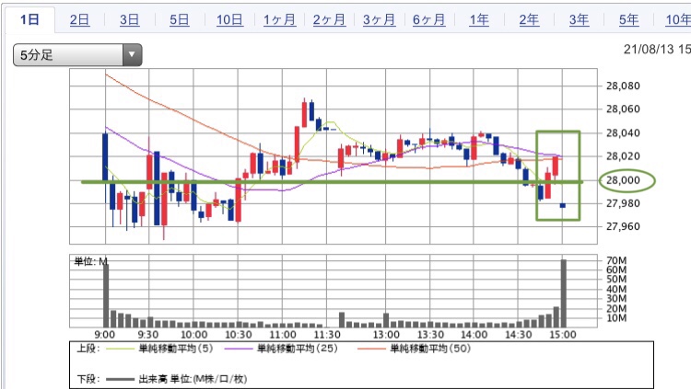691x389 pixels.
Task: Click the green 5-period average legend line
Action: point(120,349)
